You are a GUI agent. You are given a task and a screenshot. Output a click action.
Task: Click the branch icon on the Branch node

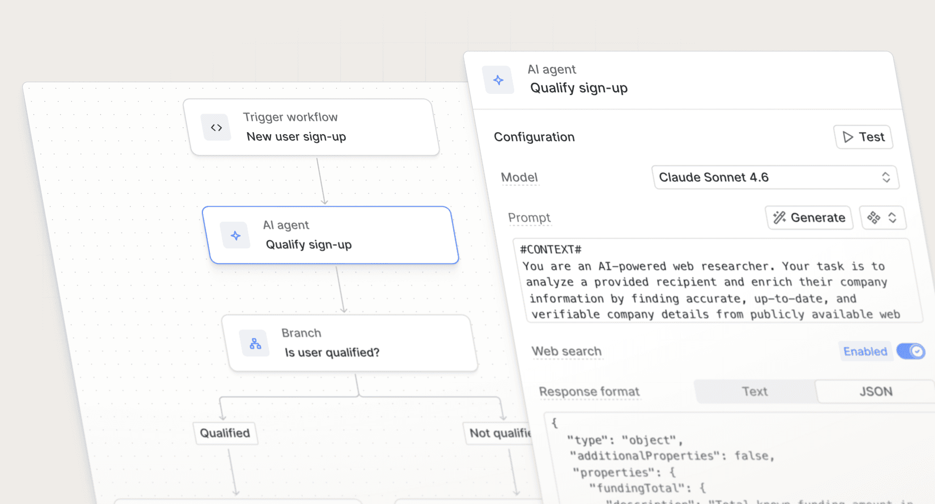256,344
